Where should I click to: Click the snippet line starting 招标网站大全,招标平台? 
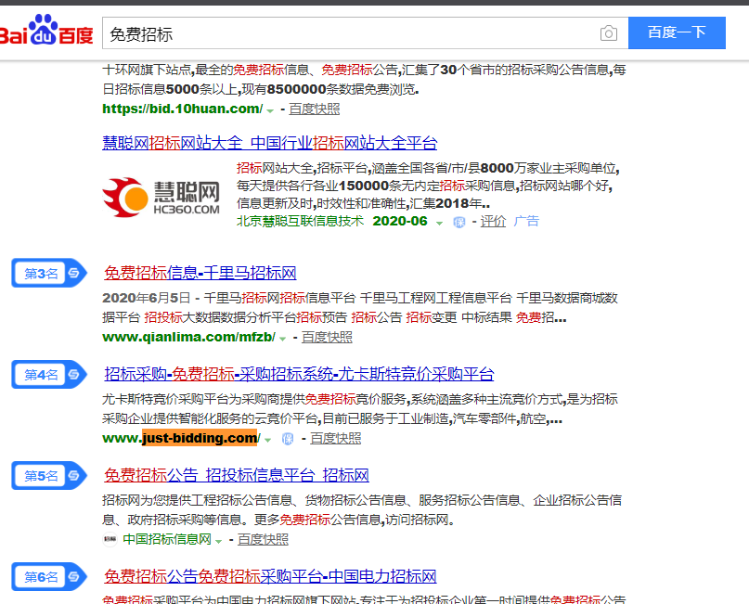click(428, 168)
